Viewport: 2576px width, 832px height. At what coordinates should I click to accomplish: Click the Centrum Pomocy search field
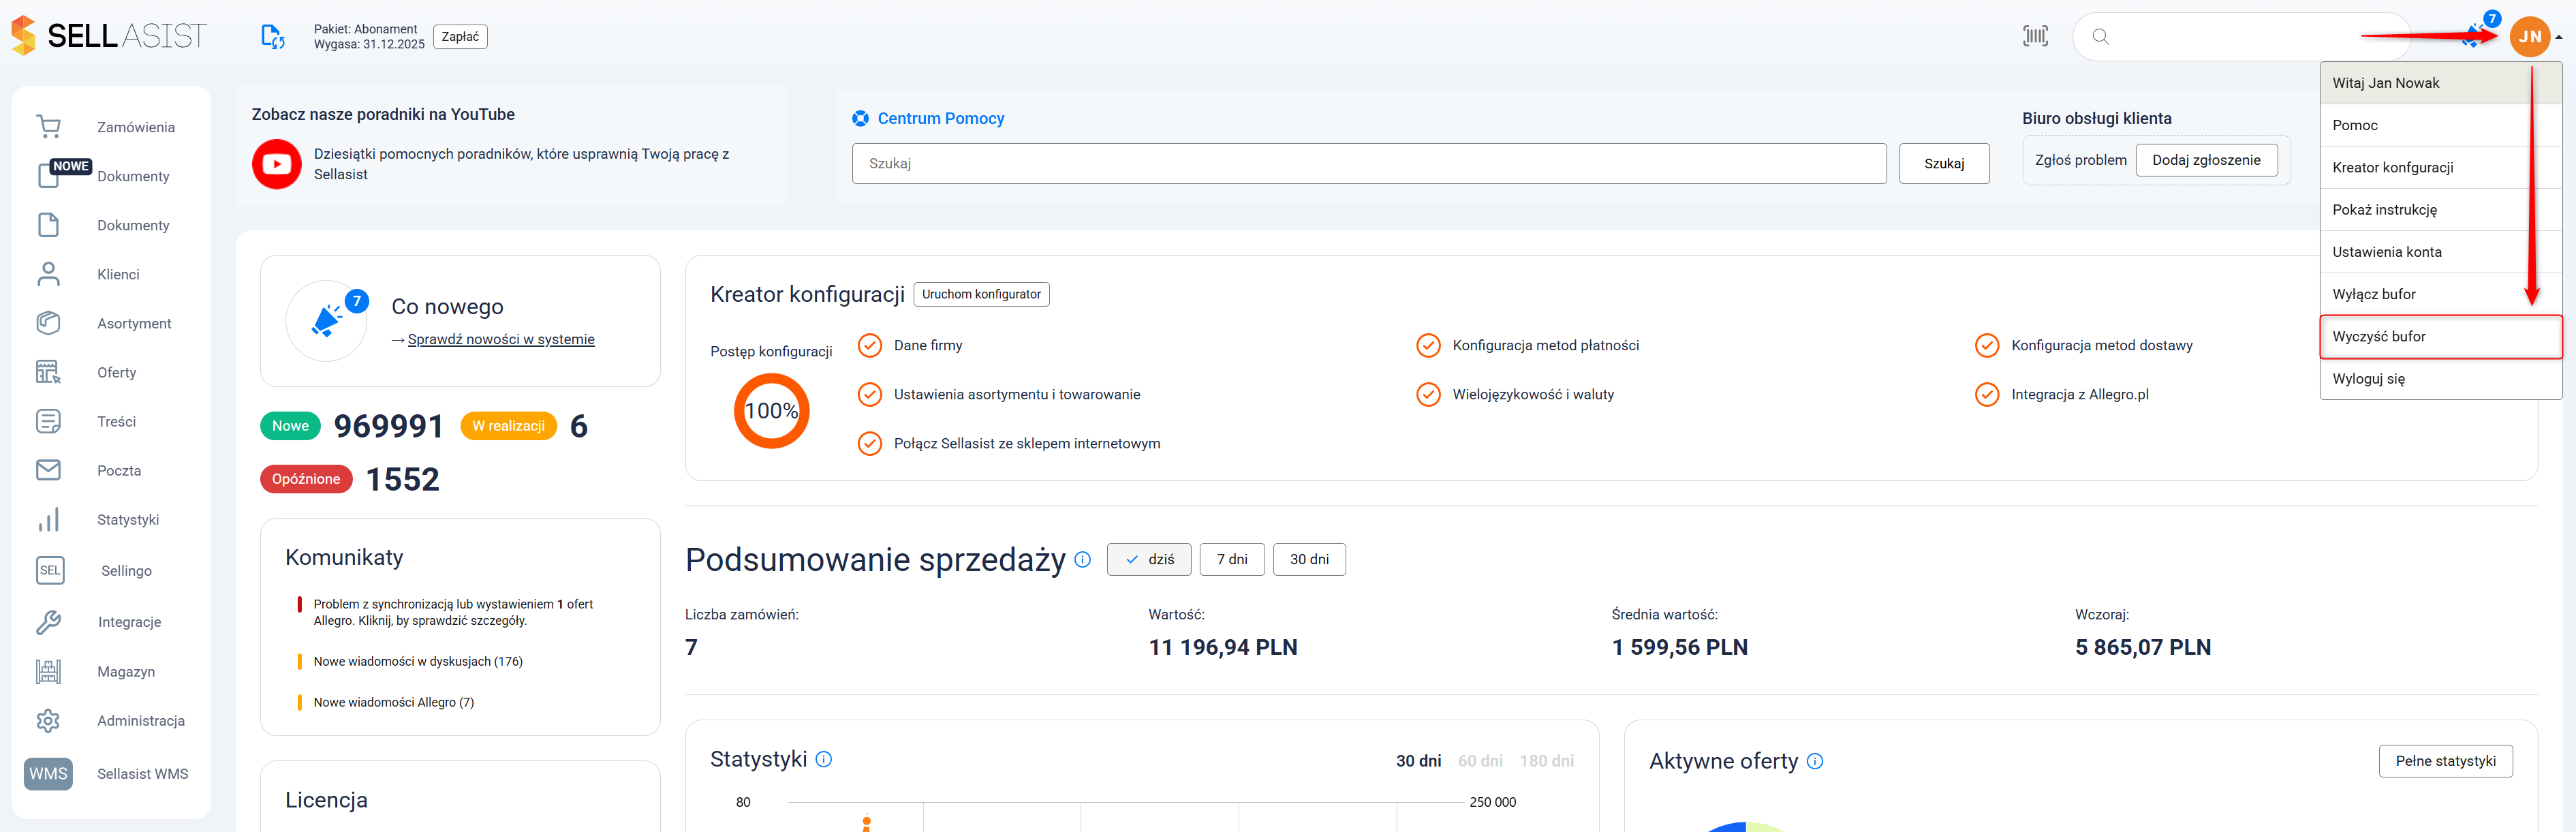(1368, 164)
